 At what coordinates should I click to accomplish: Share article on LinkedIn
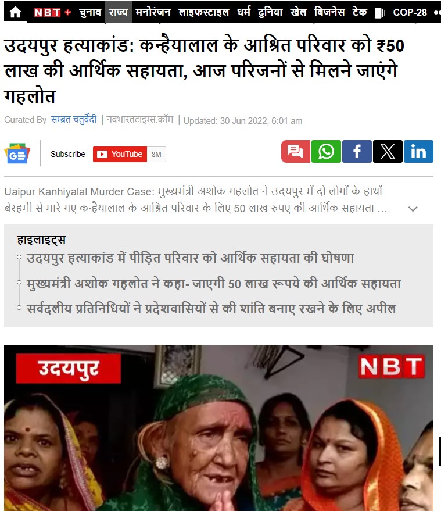click(x=418, y=152)
